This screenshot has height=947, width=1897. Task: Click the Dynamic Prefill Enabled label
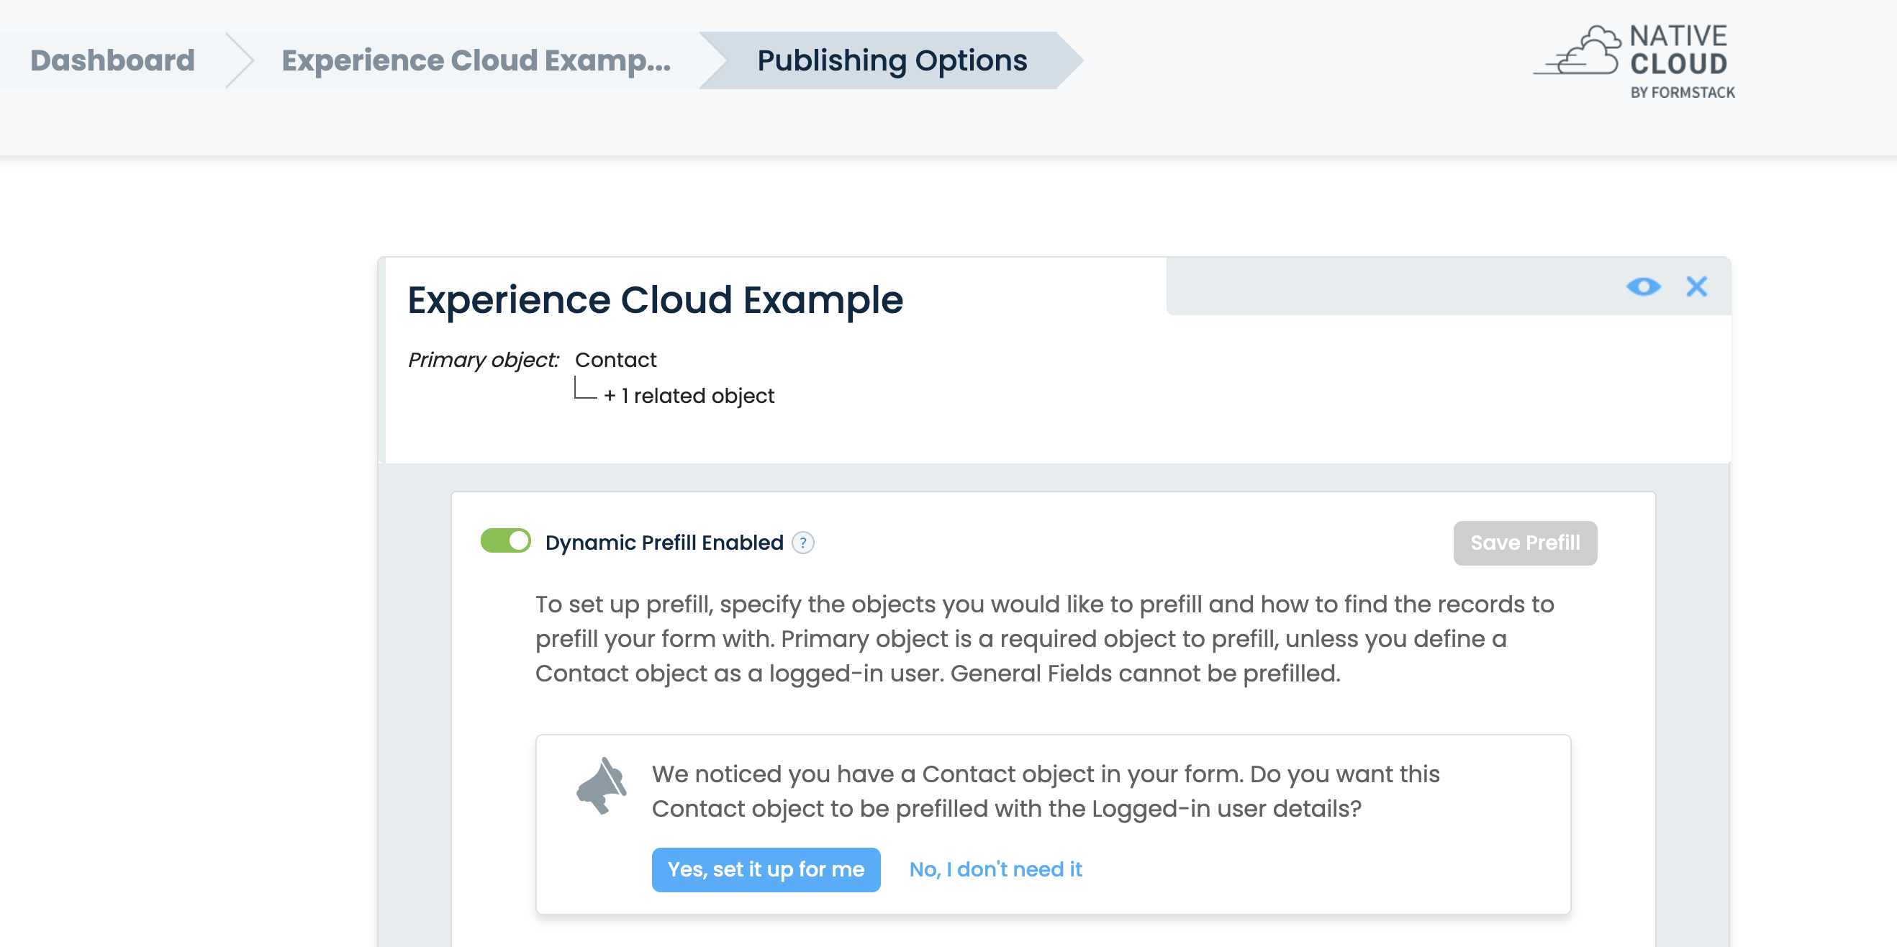[x=664, y=543]
